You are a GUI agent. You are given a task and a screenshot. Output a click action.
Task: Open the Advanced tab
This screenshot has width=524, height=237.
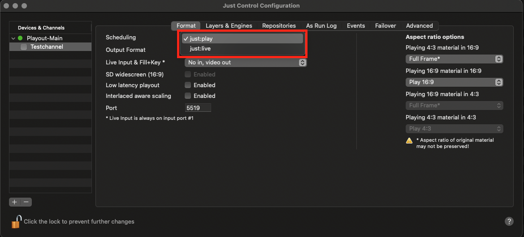click(x=420, y=25)
